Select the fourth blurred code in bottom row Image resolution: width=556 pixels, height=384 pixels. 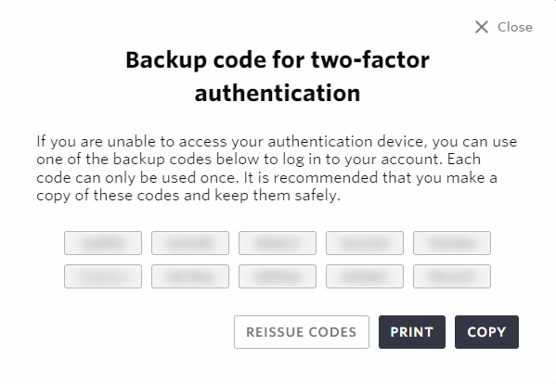[x=365, y=276]
